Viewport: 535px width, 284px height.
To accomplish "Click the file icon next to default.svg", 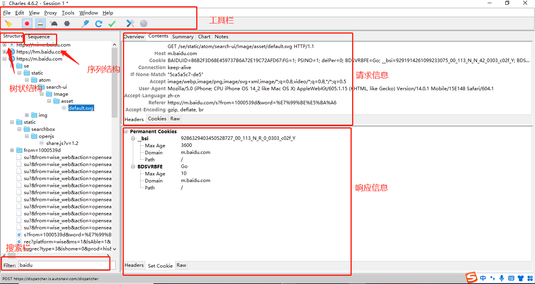I will (64, 108).
